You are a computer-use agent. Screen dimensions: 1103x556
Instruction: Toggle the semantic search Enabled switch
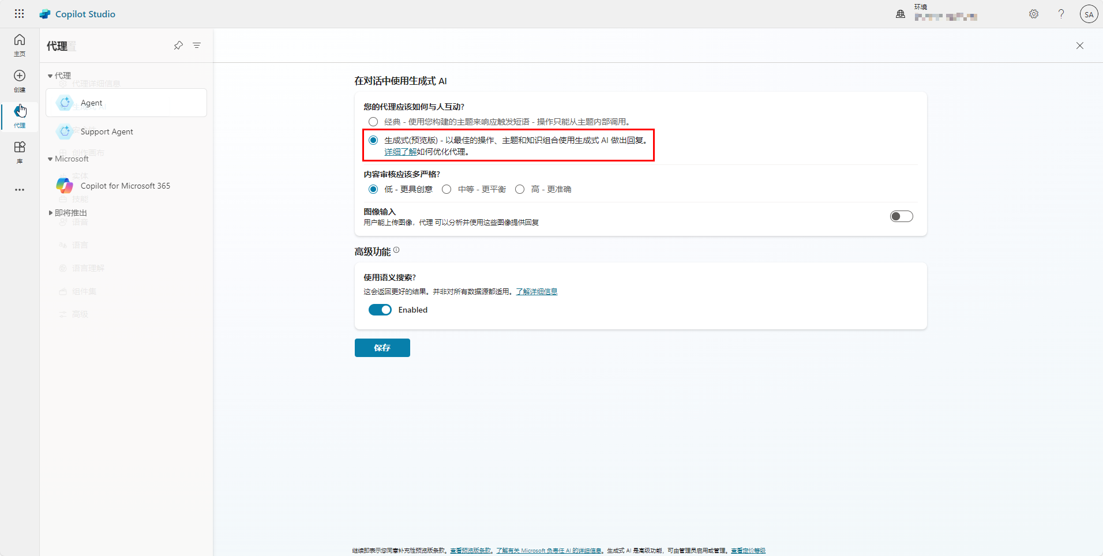pyautogui.click(x=380, y=310)
